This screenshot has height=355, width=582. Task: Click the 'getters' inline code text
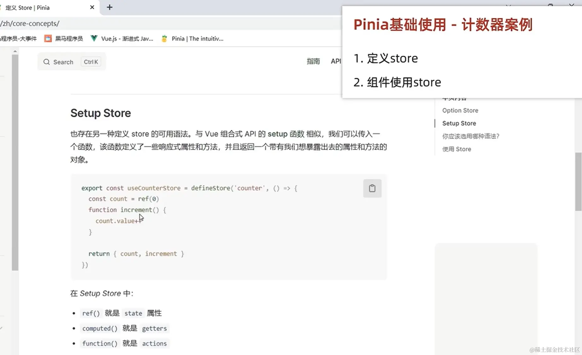click(154, 328)
